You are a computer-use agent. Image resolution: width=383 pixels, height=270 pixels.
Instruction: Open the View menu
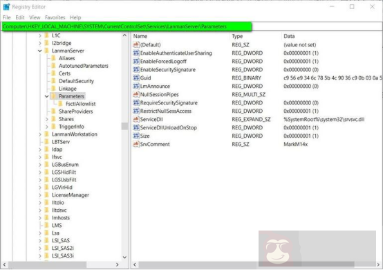click(35, 17)
